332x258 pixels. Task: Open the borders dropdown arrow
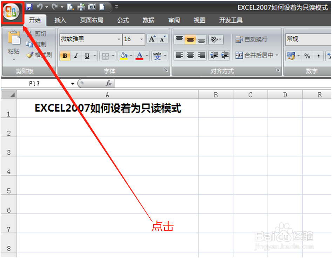coord(113,56)
